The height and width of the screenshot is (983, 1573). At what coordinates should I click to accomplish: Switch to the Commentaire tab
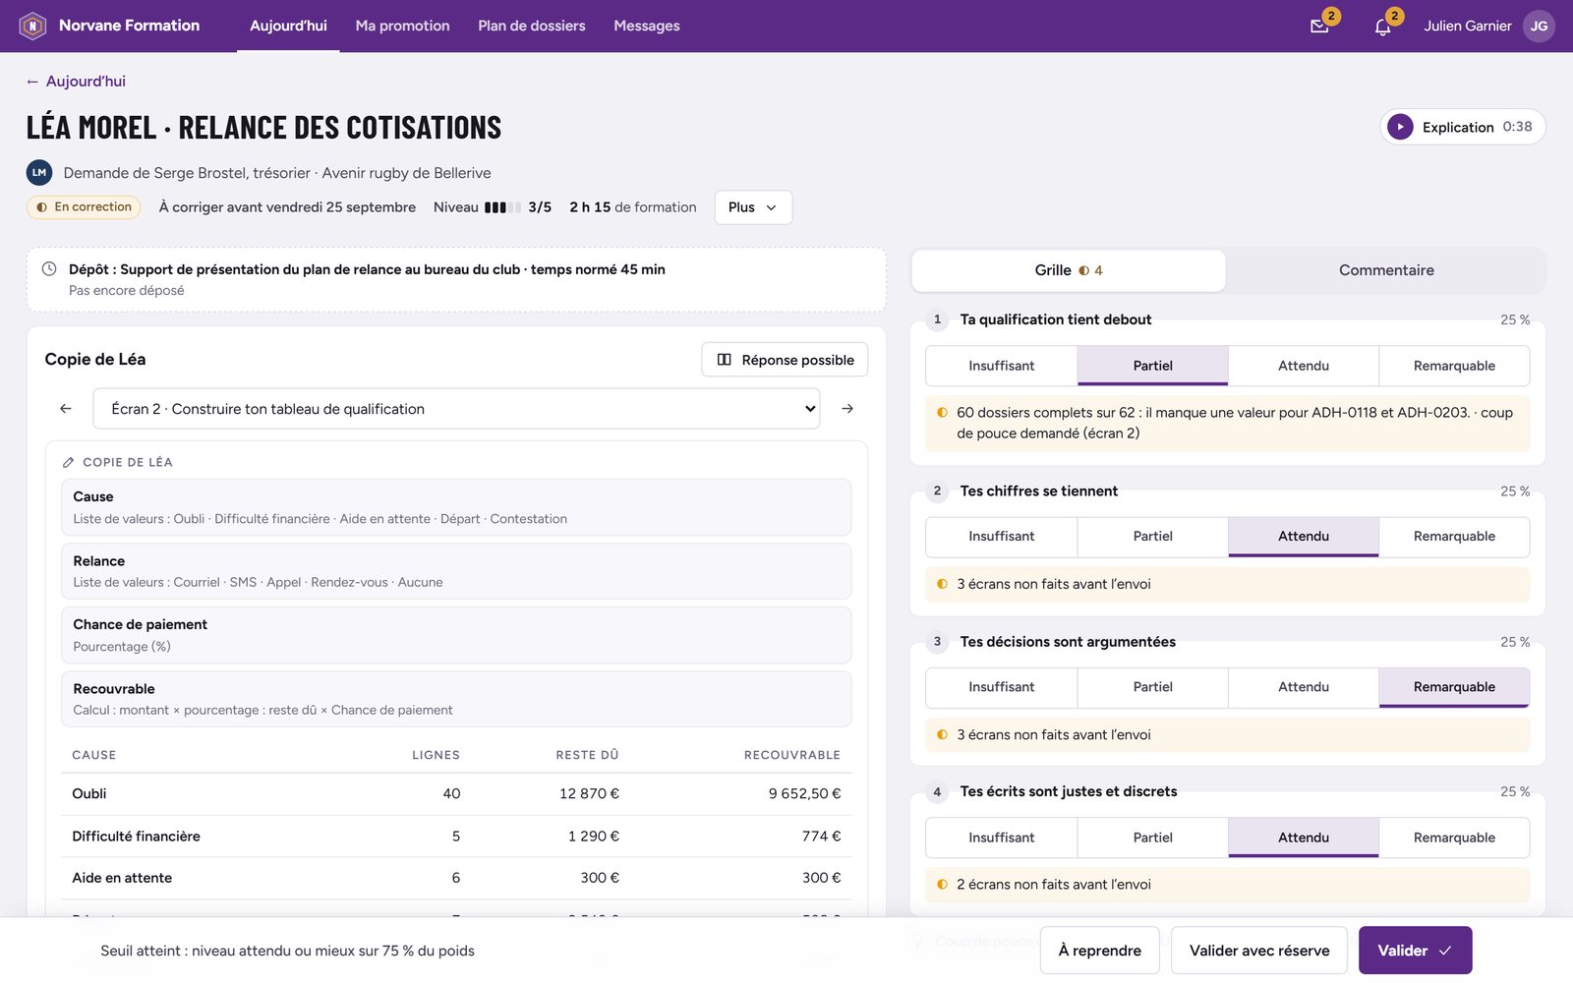click(x=1386, y=270)
